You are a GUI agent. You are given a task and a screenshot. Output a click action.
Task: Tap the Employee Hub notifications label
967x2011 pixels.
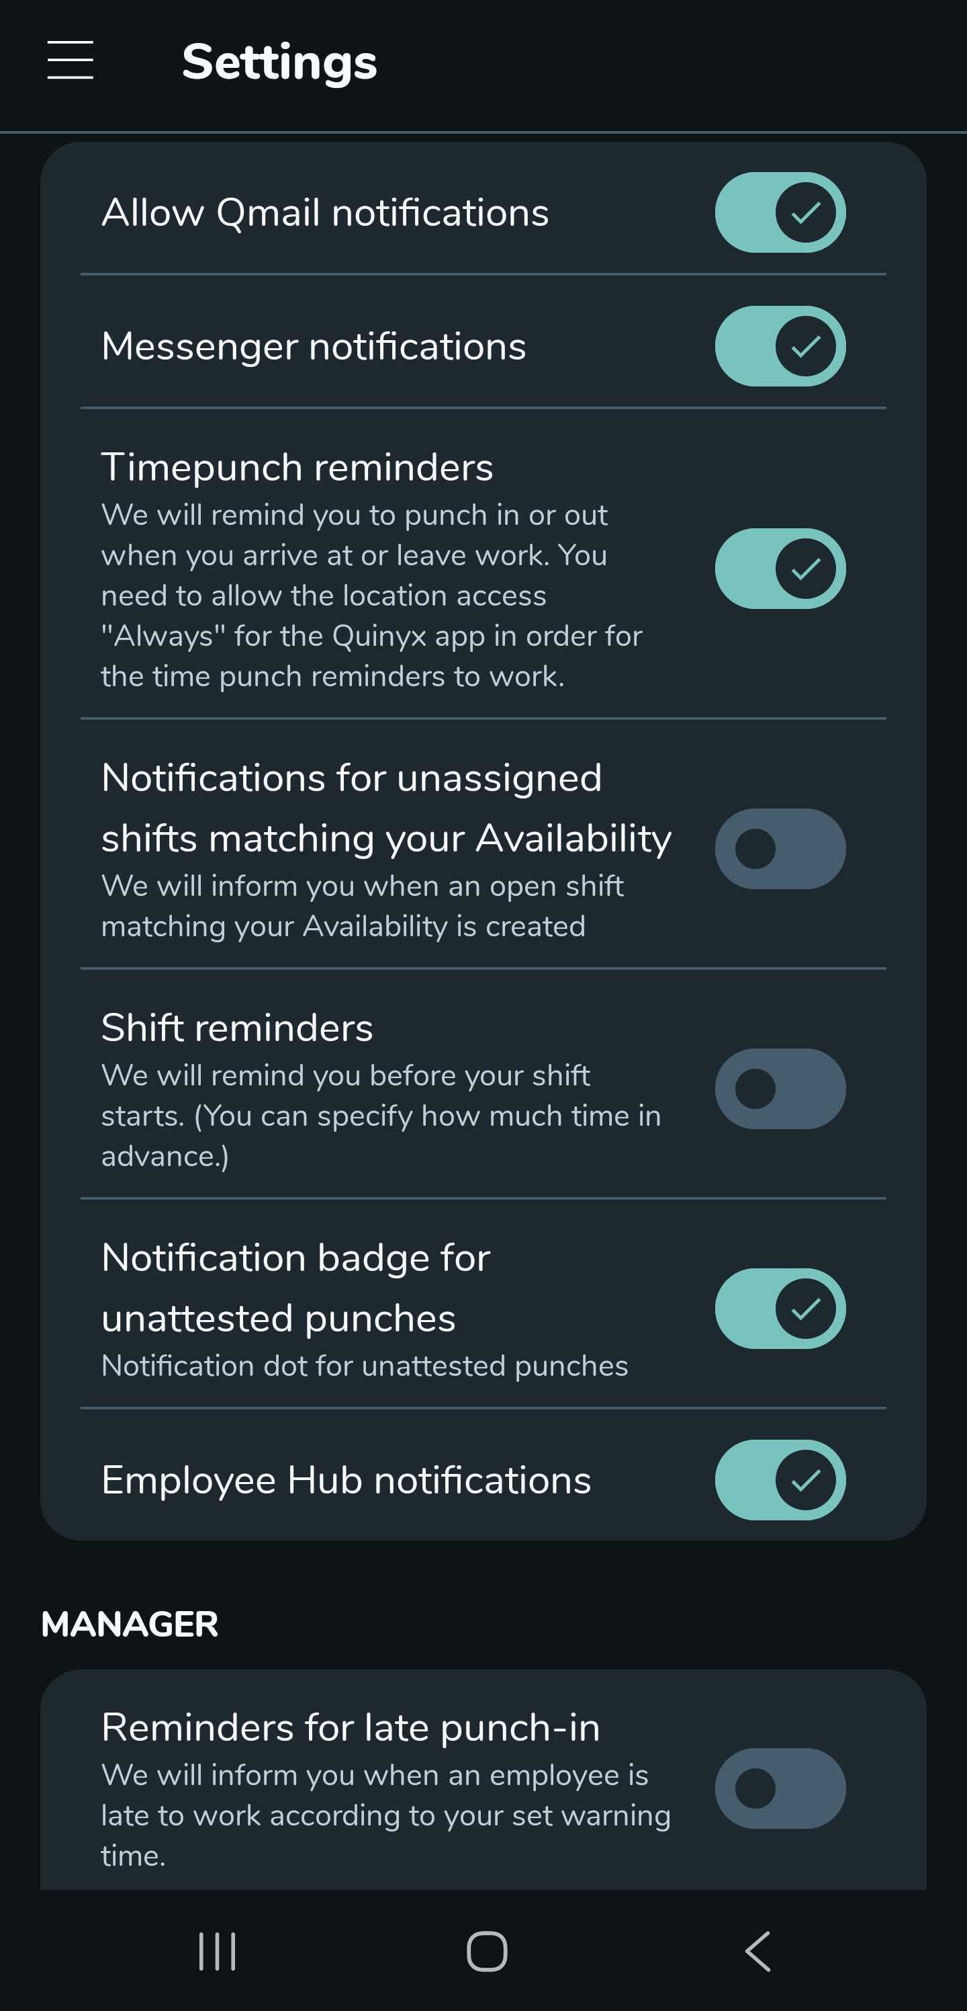pos(347,1480)
